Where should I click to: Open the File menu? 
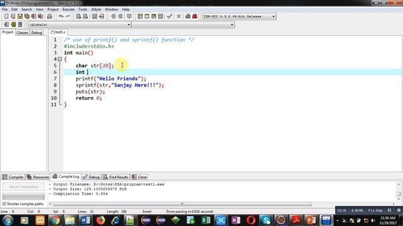coord(4,9)
